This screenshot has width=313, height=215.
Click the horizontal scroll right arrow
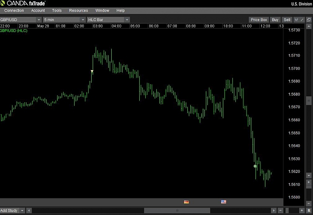pyautogui.click(x=273, y=210)
